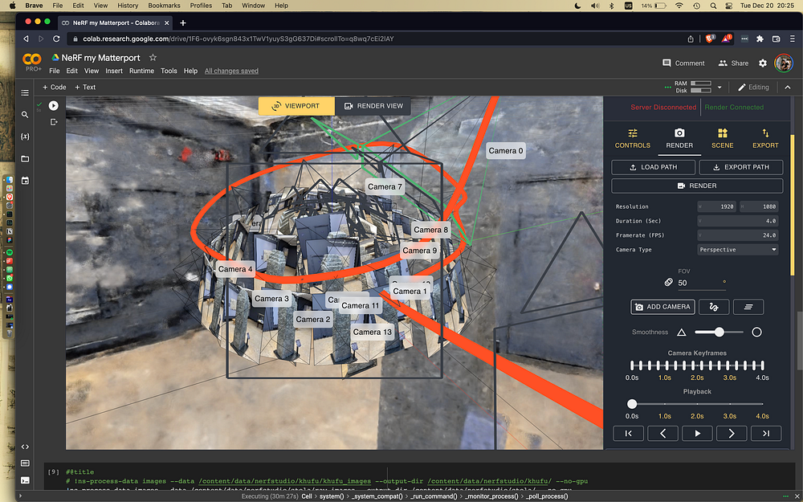Collapse the Colab header chevron
The width and height of the screenshot is (803, 502).
point(788,87)
